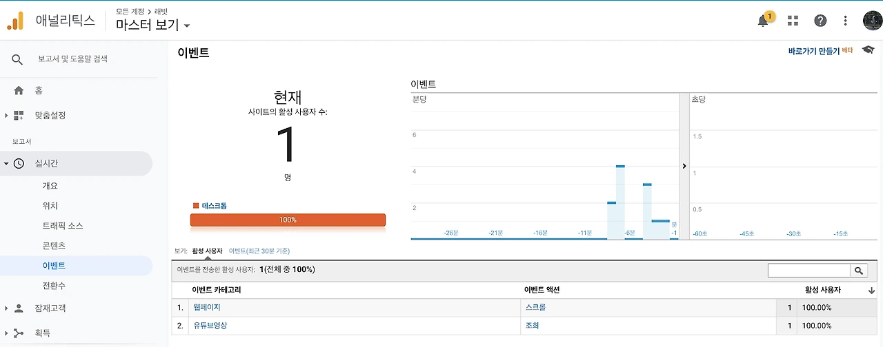Click the 100.00% value in 웹페이지 row
This screenshot has width=883, height=347.
[x=817, y=308]
